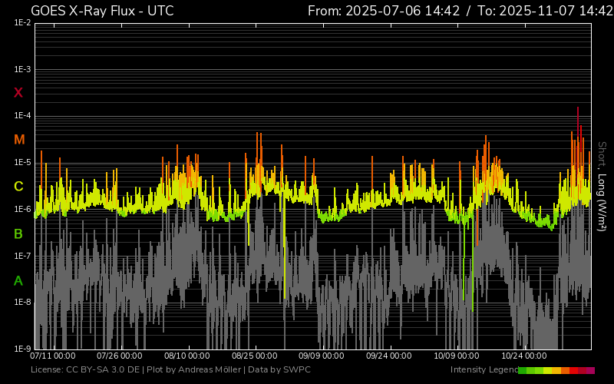Viewport: 614px width, 384px height.
Task: Click the 10/24 00:00 time axis label
Action: pos(523,356)
